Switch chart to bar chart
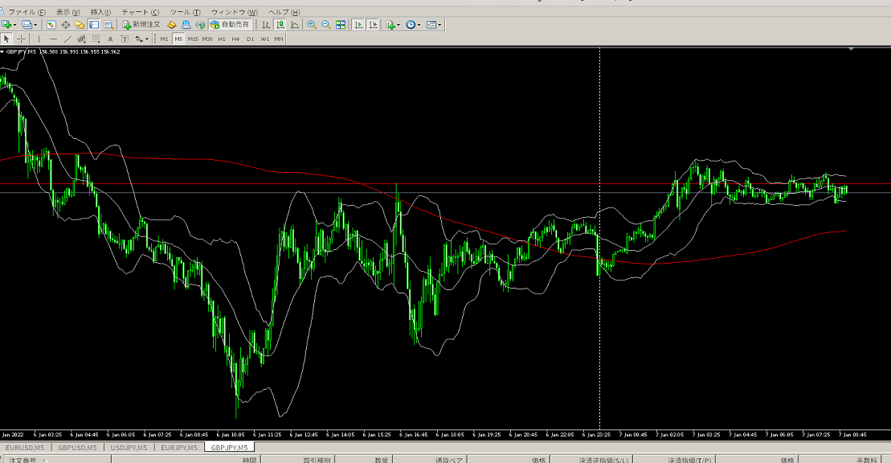 (266, 24)
